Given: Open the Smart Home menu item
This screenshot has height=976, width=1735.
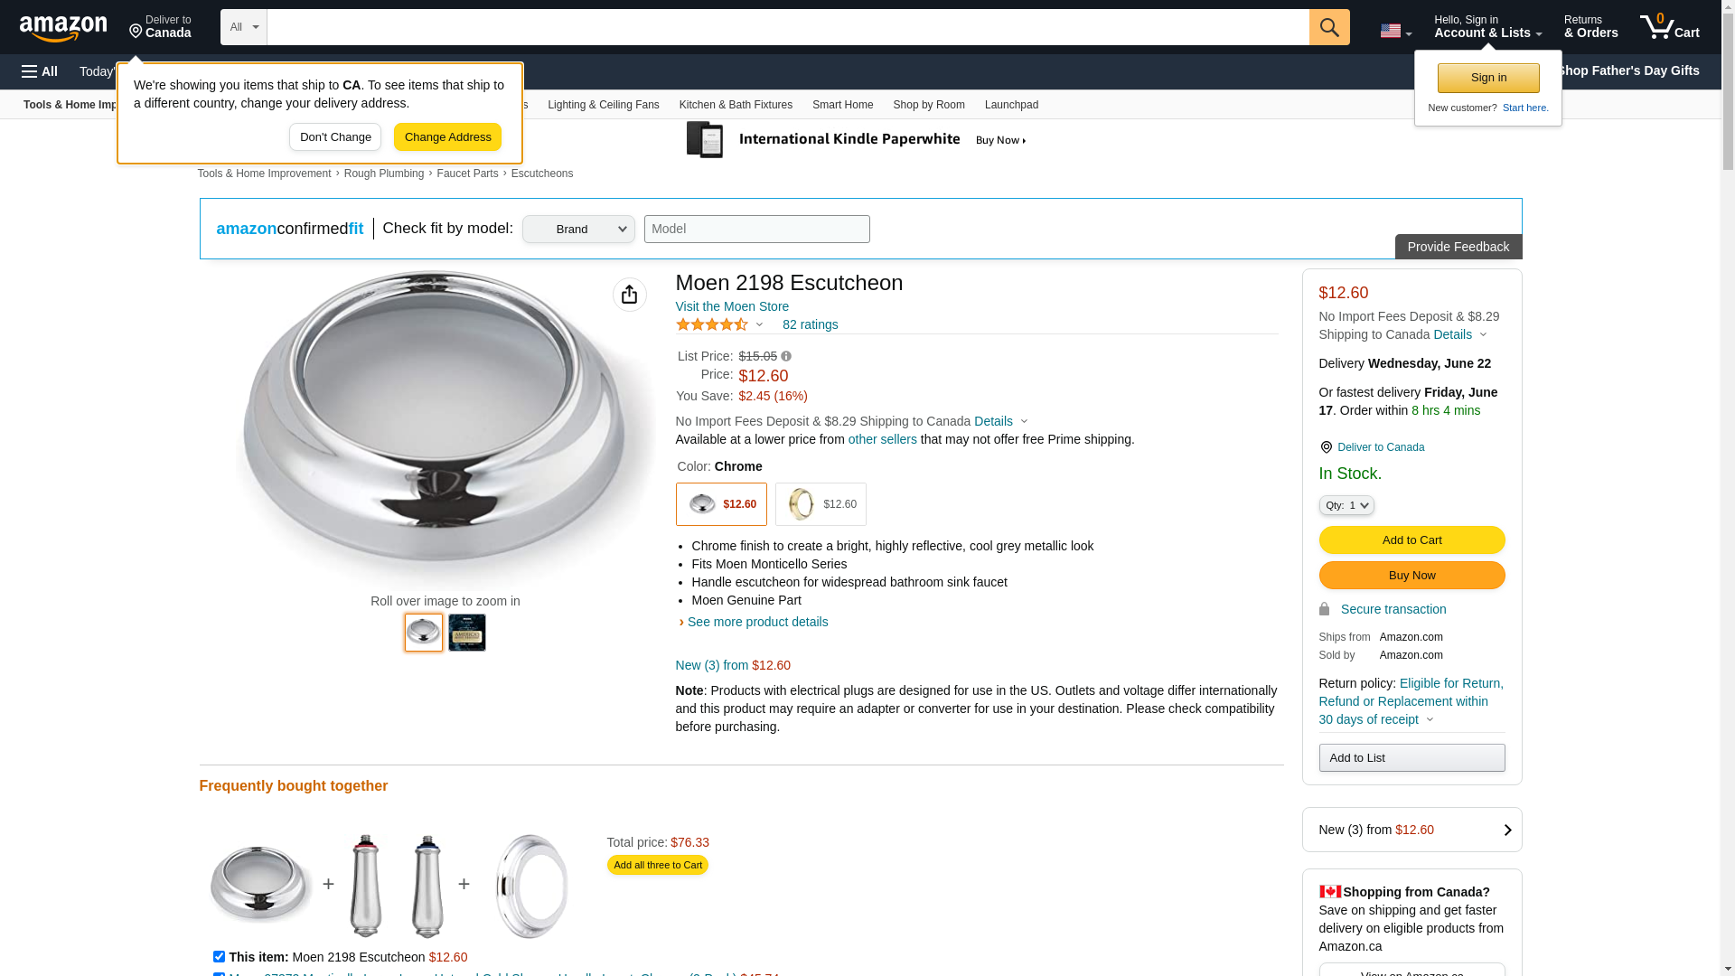Looking at the screenshot, I should [842, 105].
